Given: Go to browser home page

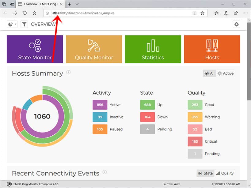Looking at the screenshot, I should click(34, 13).
